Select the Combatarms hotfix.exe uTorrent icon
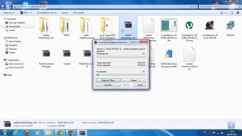 click(189, 29)
